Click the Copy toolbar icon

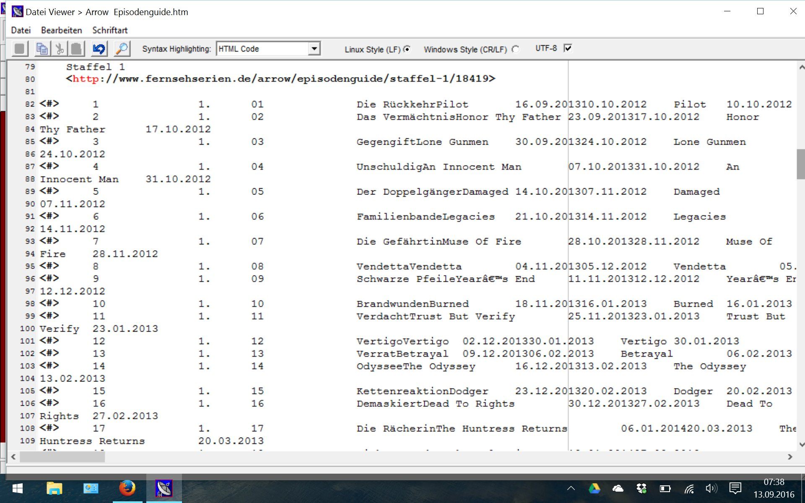pos(42,49)
